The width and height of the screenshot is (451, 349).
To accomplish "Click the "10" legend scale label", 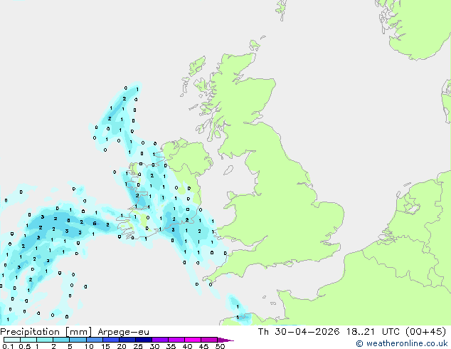I will [x=89, y=346].
